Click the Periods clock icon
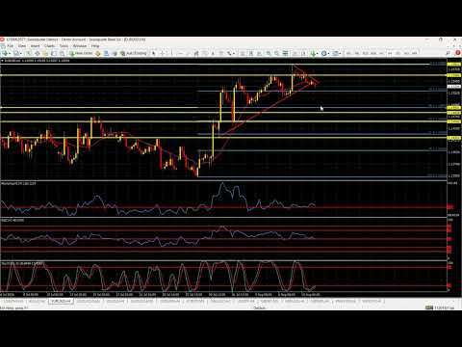The width and height of the screenshot is (462, 347). [324, 53]
